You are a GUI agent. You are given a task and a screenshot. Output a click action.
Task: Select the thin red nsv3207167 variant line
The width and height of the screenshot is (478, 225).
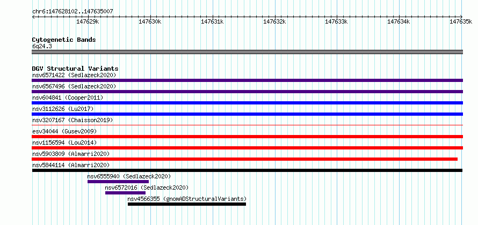pos(247,125)
